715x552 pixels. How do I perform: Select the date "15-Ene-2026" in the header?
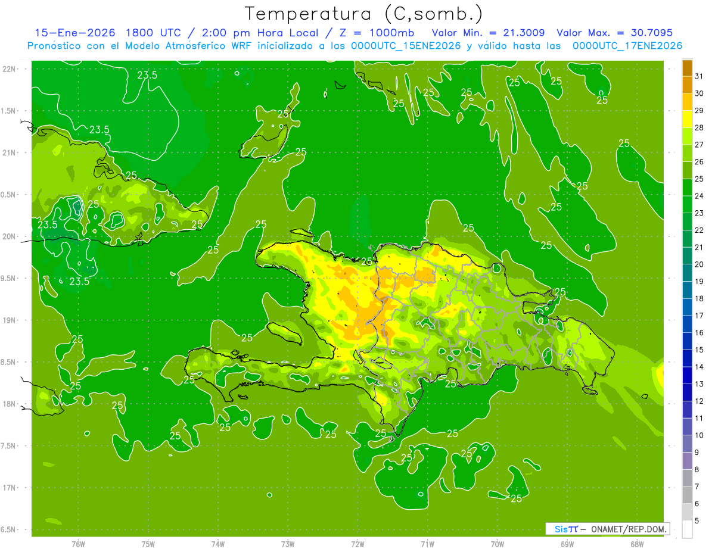tap(76, 33)
